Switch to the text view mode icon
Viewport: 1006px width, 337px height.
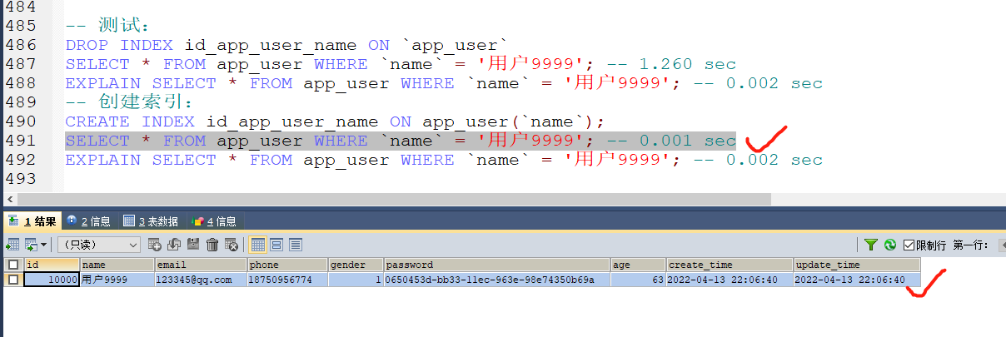coord(296,245)
